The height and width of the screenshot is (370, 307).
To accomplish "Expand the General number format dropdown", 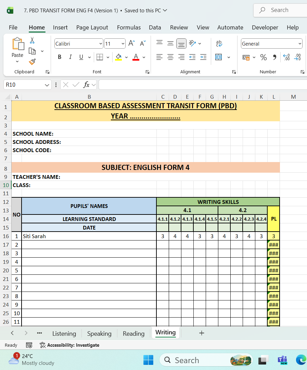I will [300, 44].
